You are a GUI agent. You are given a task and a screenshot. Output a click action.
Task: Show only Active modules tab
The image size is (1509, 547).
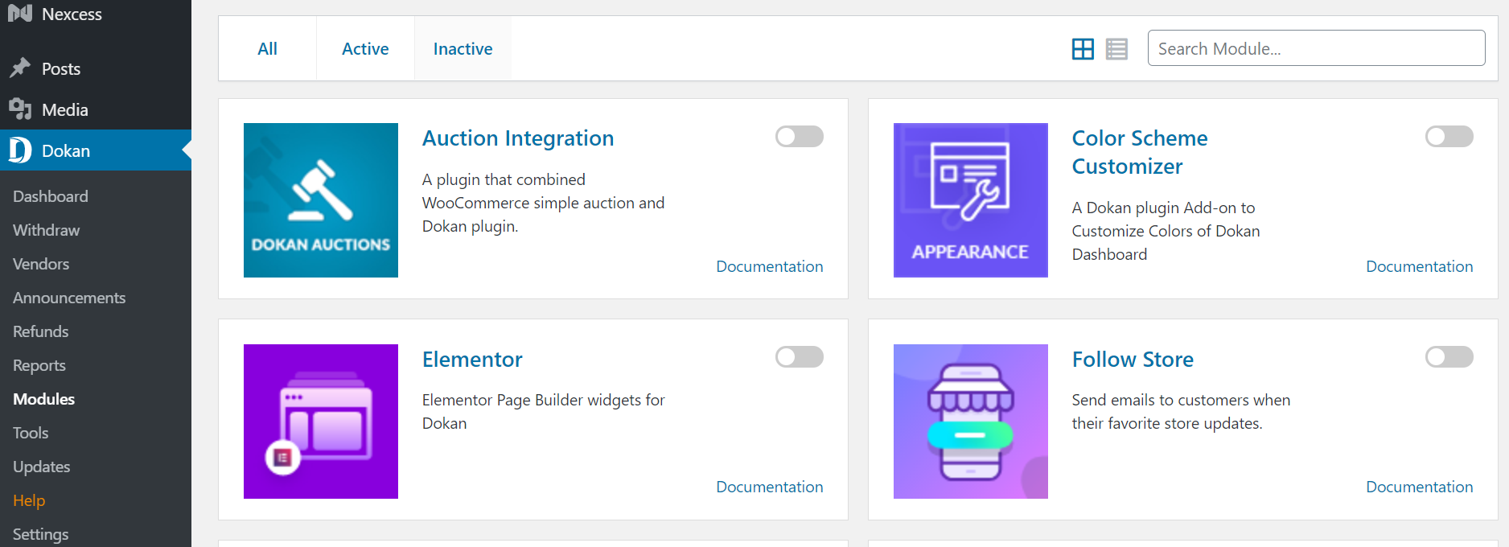point(365,49)
